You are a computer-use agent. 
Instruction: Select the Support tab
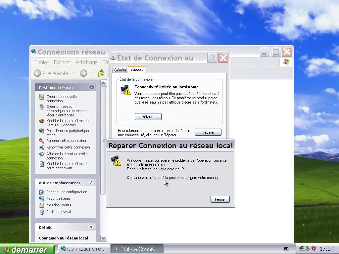tap(137, 69)
